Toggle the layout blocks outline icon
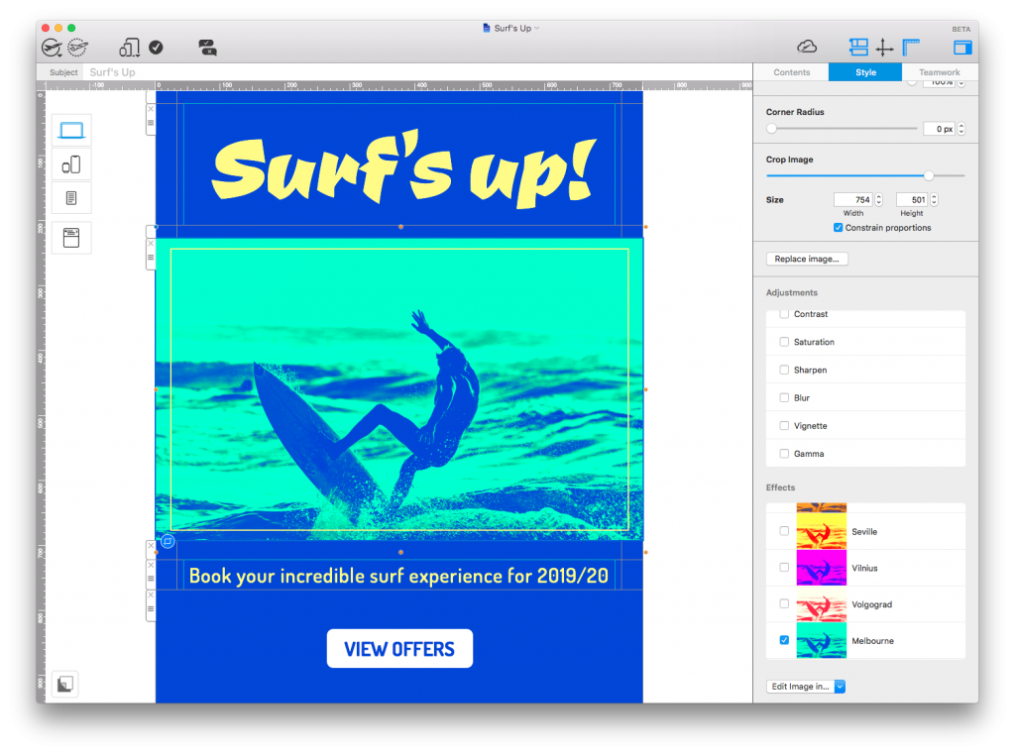Image resolution: width=1015 pixels, height=755 pixels. (858, 47)
